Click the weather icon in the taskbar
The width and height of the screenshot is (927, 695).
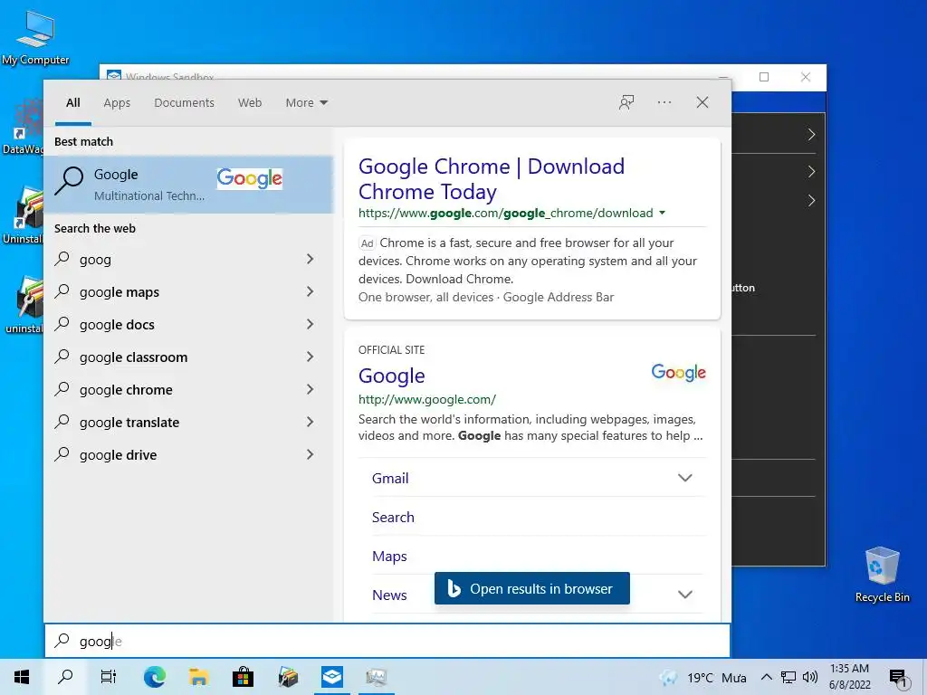click(x=669, y=677)
